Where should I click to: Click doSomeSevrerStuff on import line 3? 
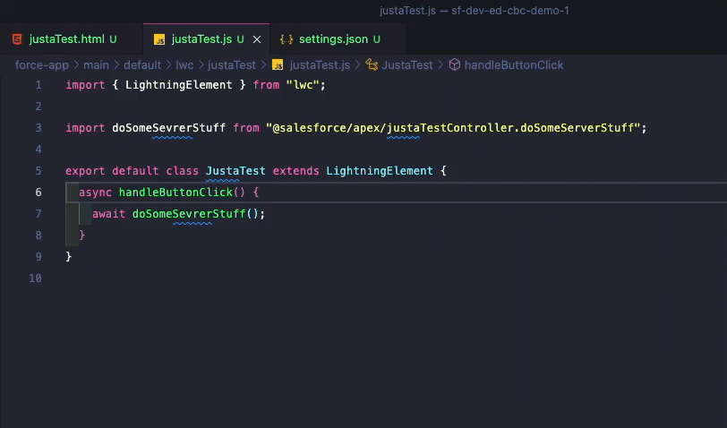pos(168,128)
